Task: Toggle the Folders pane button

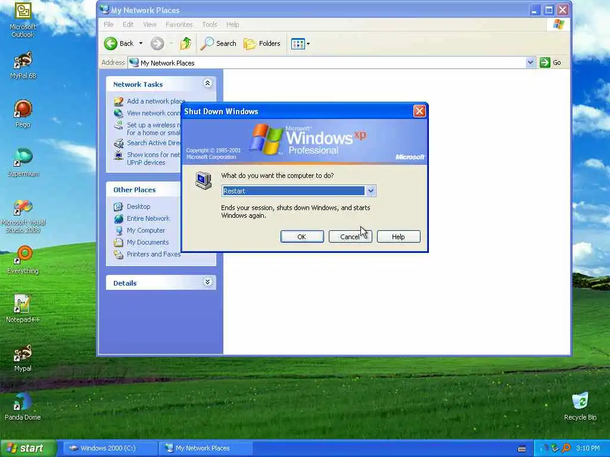Action: click(x=262, y=43)
